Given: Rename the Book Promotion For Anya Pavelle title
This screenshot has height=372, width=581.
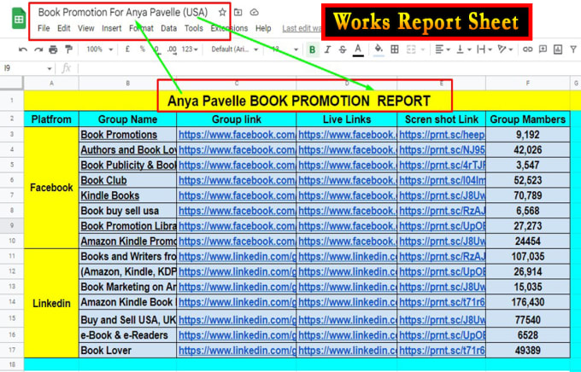Looking at the screenshot, I should 123,12.
